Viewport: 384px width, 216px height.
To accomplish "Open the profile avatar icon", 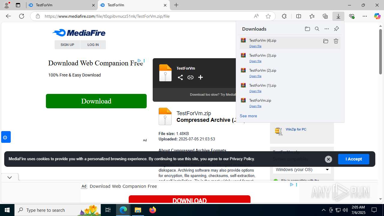I will 6,5.
